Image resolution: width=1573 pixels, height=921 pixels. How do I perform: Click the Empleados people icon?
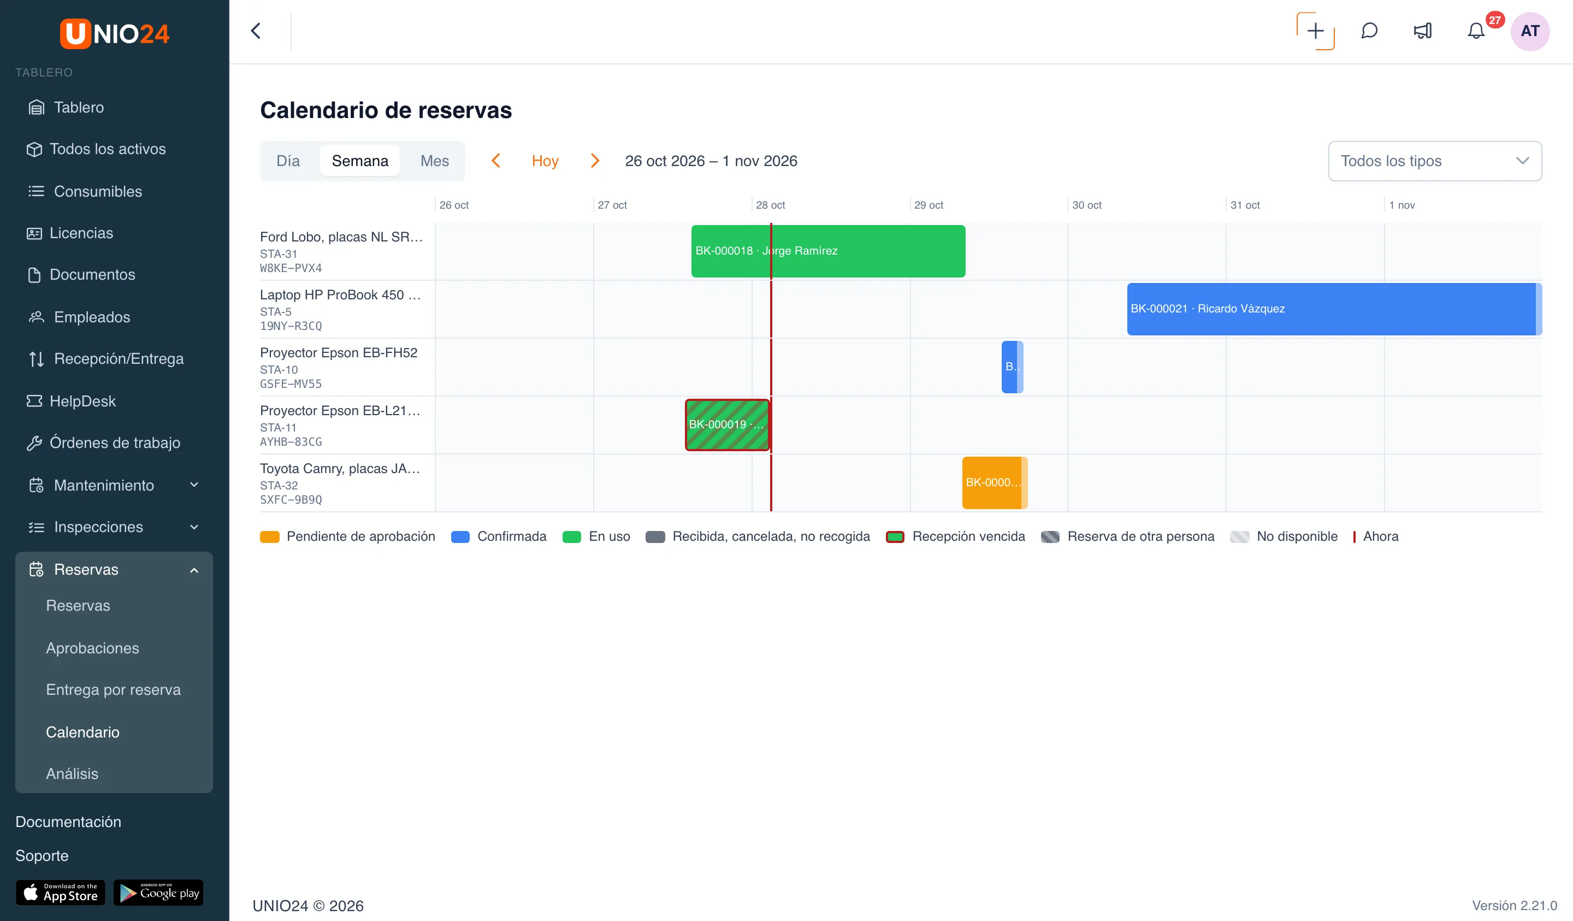(36, 317)
